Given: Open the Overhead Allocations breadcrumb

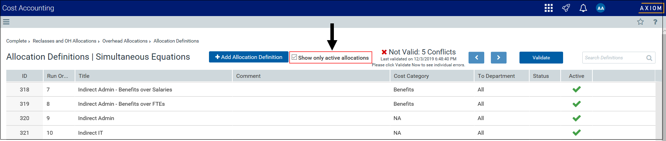Looking at the screenshot, I should (125, 41).
